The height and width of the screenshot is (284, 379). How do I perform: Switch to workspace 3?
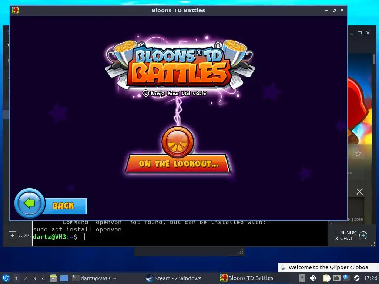click(x=34, y=278)
